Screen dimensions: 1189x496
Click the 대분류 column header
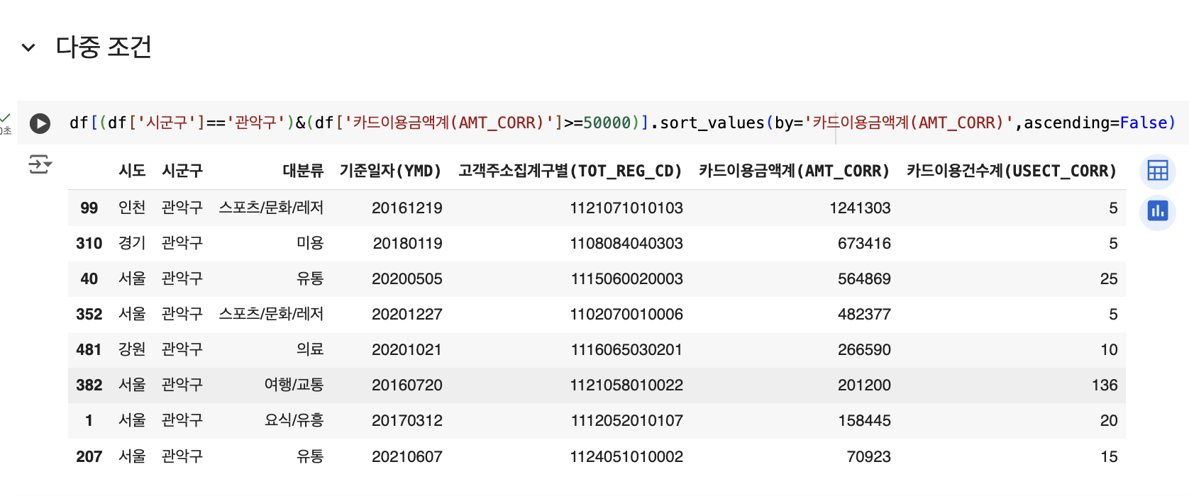303,171
